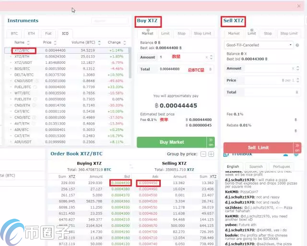307x246 pixels.
Task: Focus the Instruments search field
Action: click(110, 21)
